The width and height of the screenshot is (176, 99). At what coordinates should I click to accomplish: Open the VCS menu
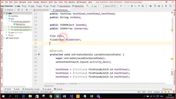(66, 2)
